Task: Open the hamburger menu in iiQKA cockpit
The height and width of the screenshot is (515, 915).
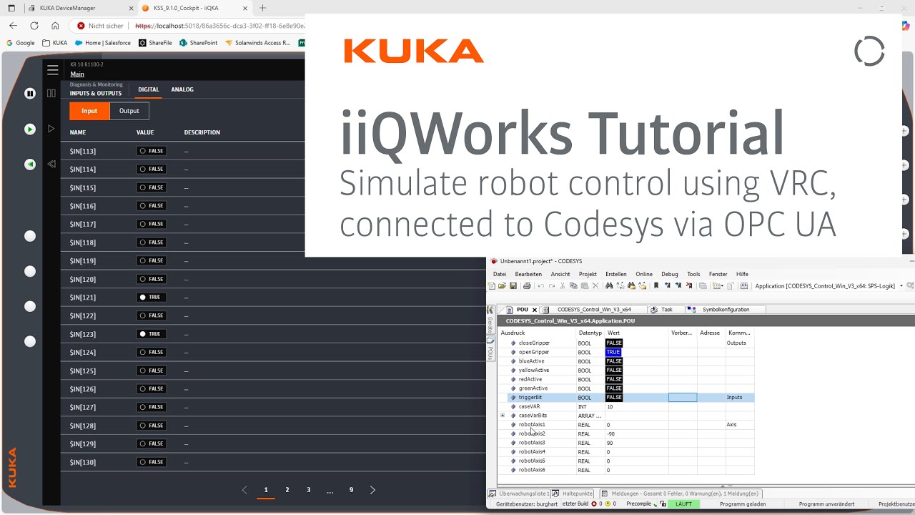Action: [52, 70]
